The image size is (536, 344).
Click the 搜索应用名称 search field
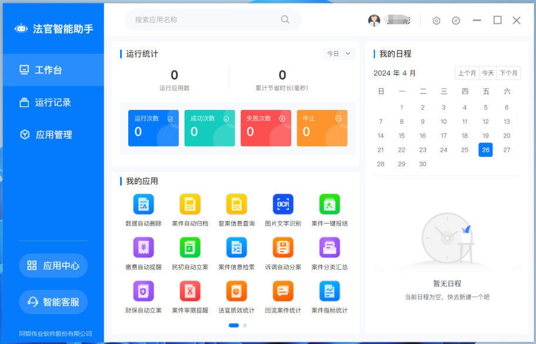click(x=206, y=20)
